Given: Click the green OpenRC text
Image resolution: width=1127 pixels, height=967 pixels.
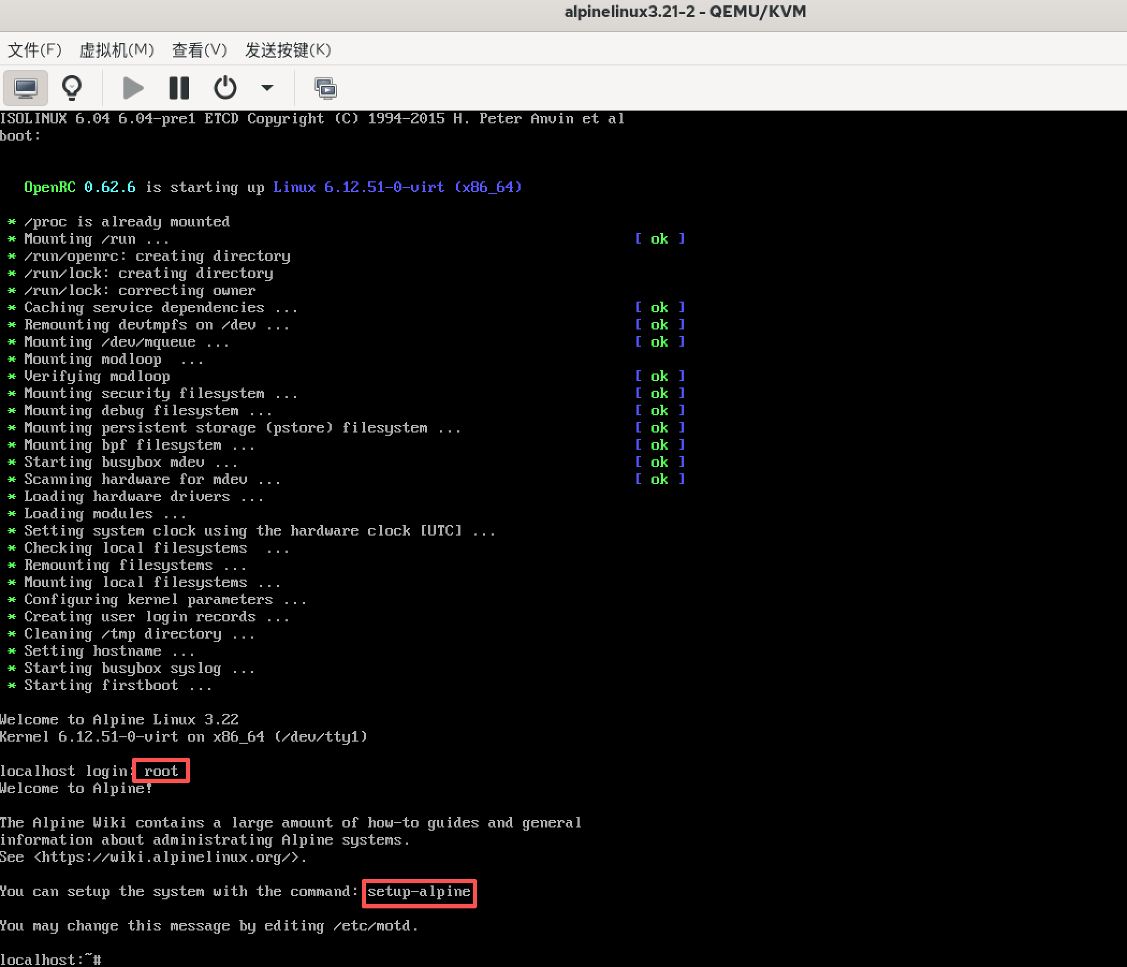Looking at the screenshot, I should point(49,187).
